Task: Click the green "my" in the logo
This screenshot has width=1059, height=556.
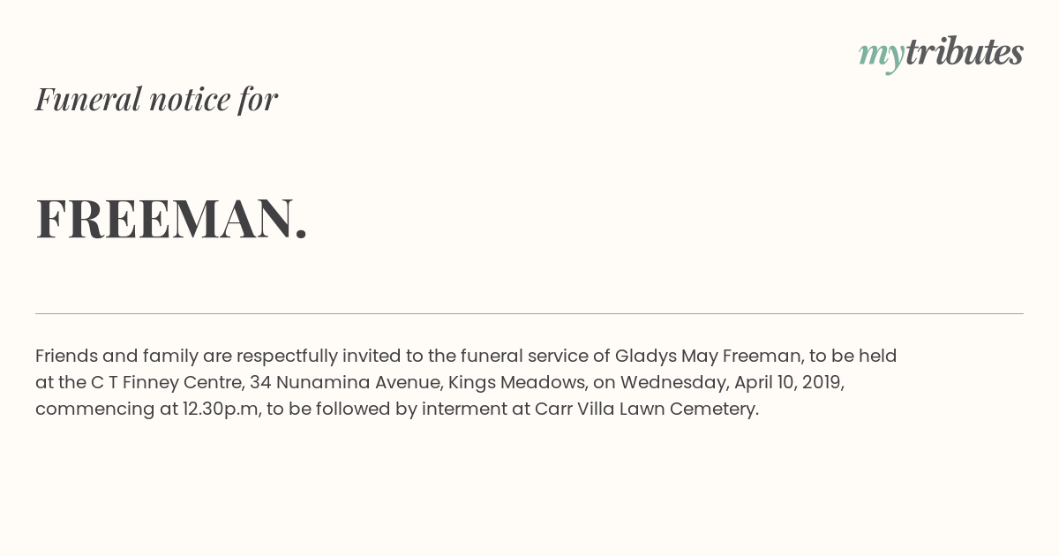Action: [x=882, y=56]
